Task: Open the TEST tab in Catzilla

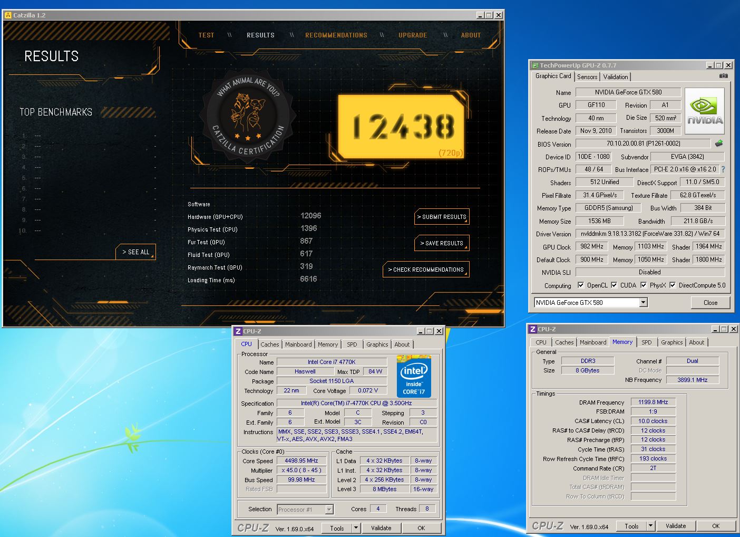Action: tap(206, 35)
